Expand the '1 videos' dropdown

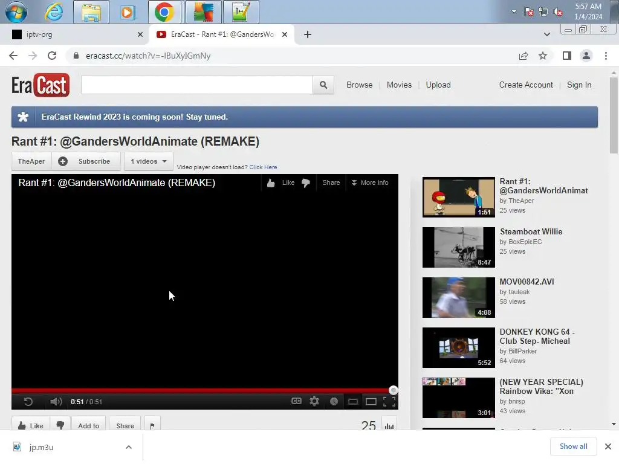[x=149, y=161]
